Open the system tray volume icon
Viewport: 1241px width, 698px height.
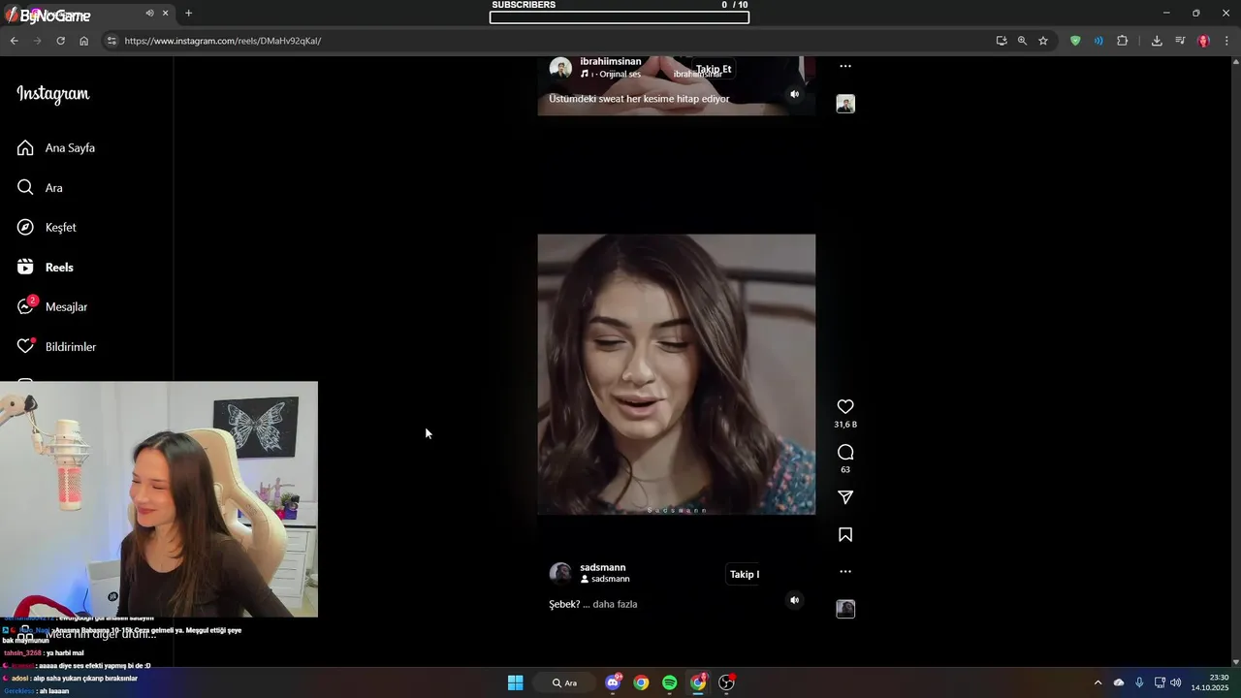coord(1176,682)
